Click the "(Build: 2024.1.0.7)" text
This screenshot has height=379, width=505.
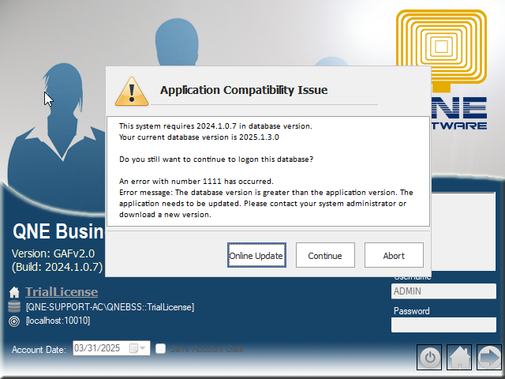click(x=57, y=267)
